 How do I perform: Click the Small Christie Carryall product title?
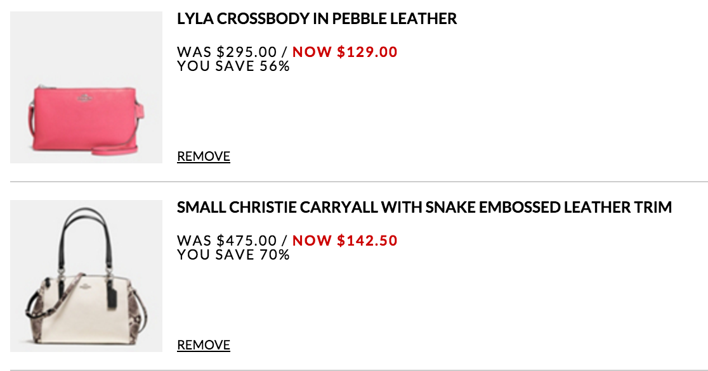click(424, 208)
